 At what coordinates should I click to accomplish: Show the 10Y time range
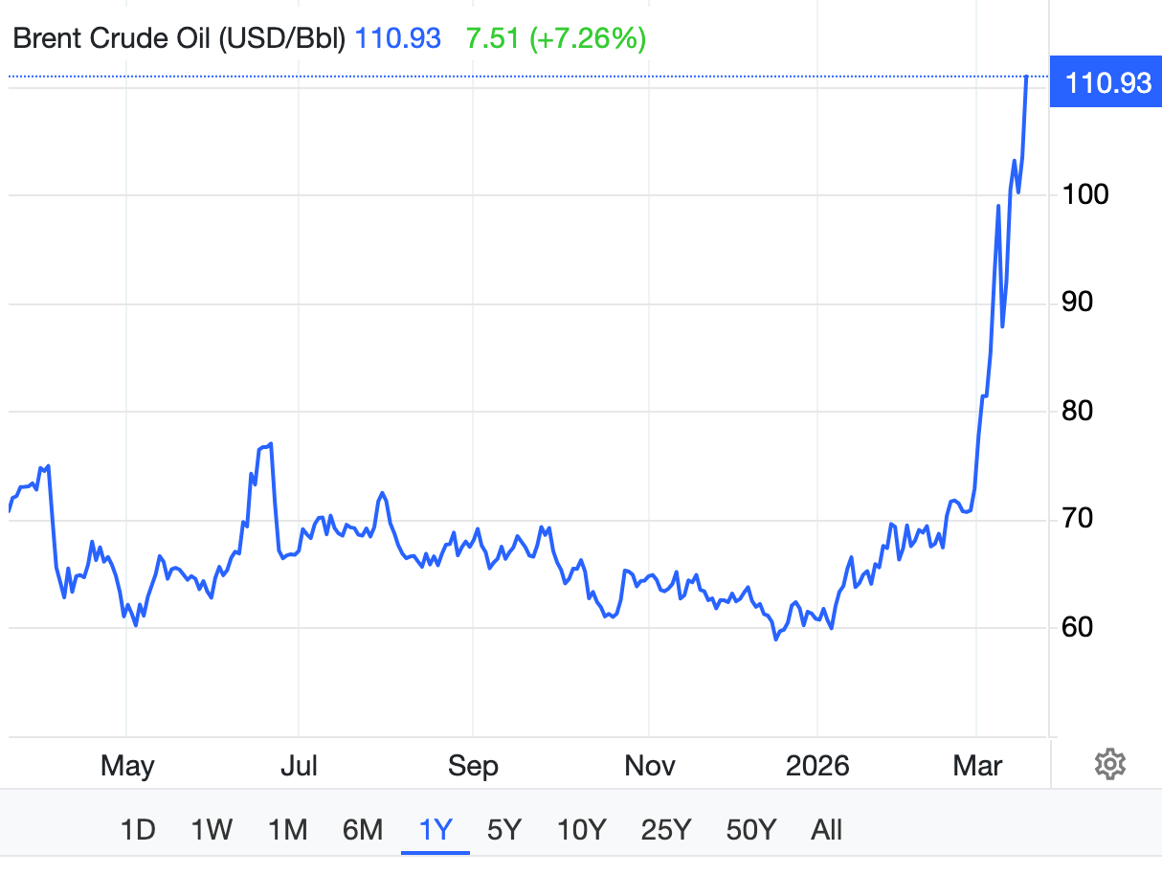582,829
